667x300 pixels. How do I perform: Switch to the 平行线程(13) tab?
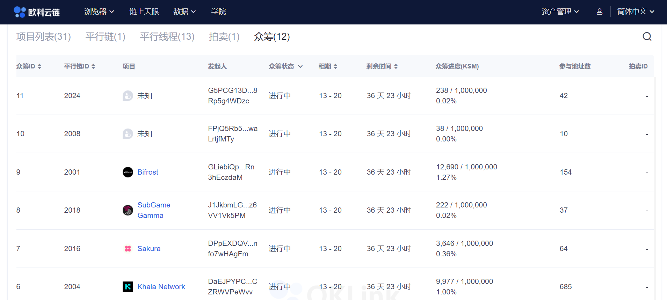[x=167, y=37]
